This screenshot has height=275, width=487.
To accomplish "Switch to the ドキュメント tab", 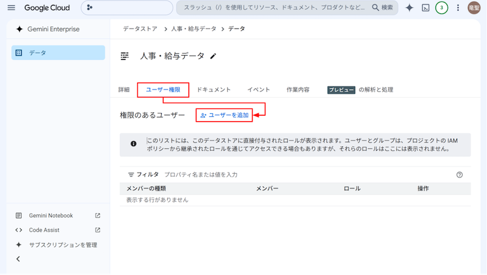I will [x=214, y=90].
